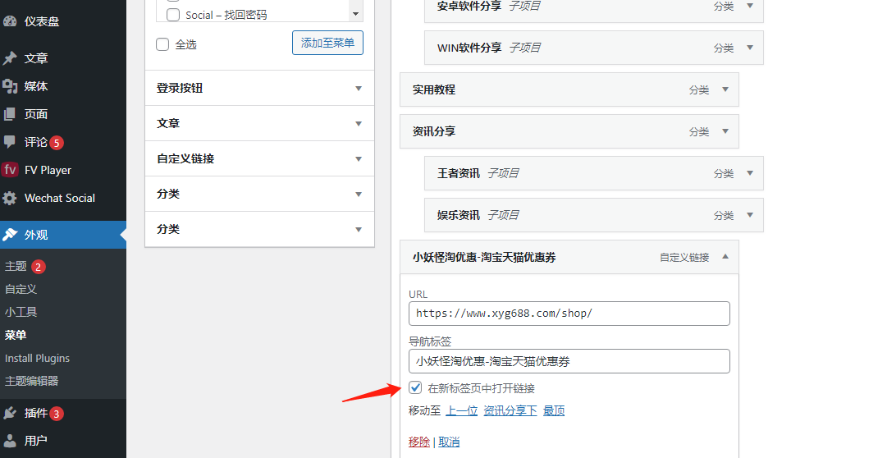Open the 主题编辑器 theme editor submenu

coord(32,381)
